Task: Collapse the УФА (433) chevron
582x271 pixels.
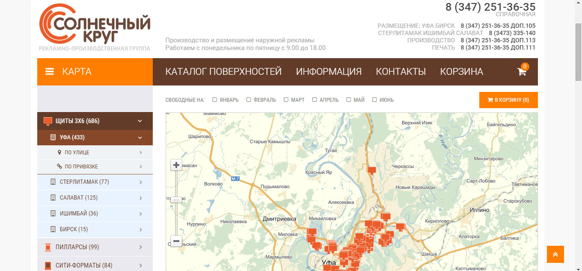Action: pyautogui.click(x=140, y=138)
